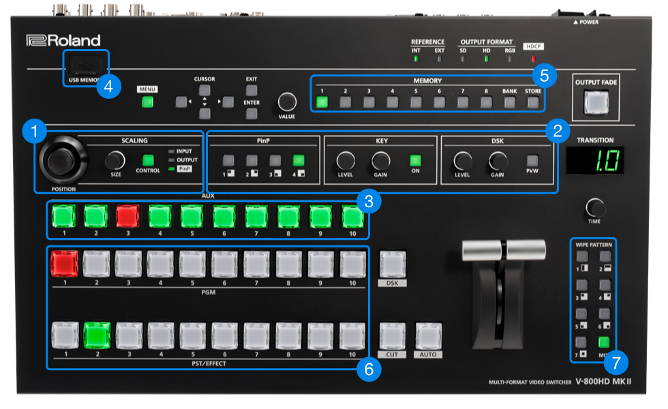Image resolution: width=668 pixels, height=409 pixels.
Task: Select WIPE PATTERN 7 button
Action: tap(581, 342)
